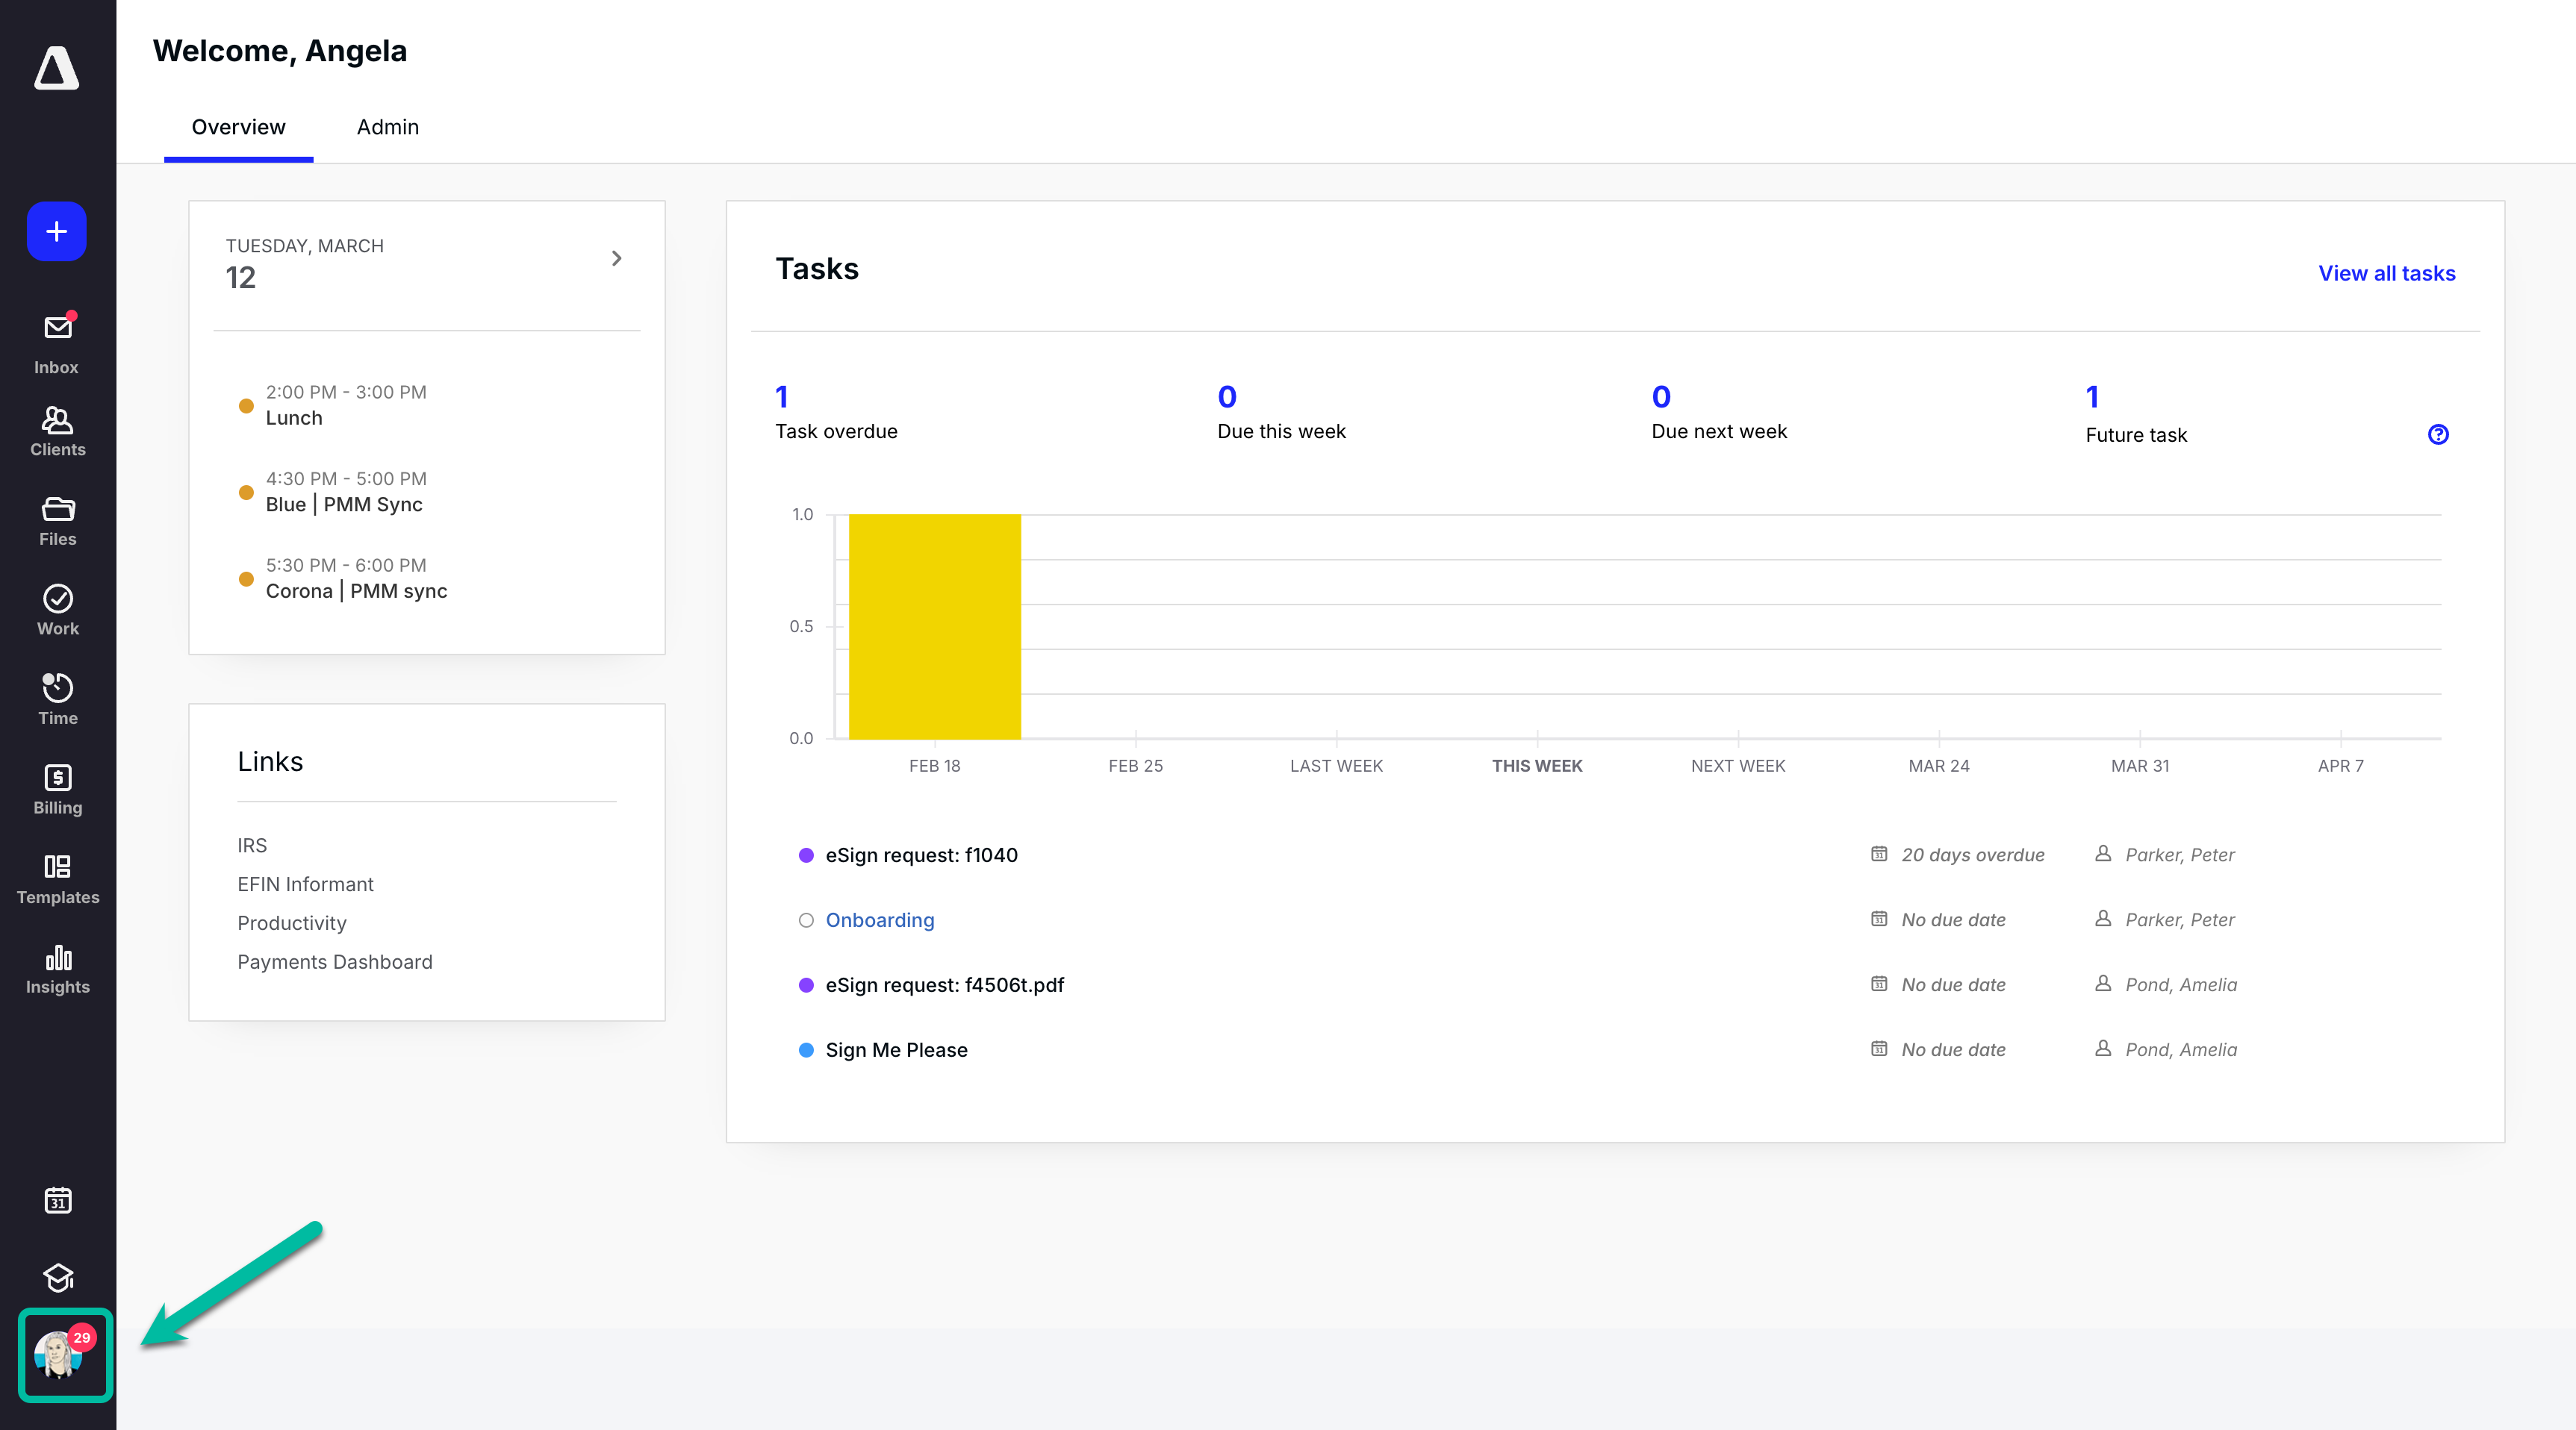Screen dimensions: 2576x1430
Task: Open the Insights charts section
Action: click(57, 968)
